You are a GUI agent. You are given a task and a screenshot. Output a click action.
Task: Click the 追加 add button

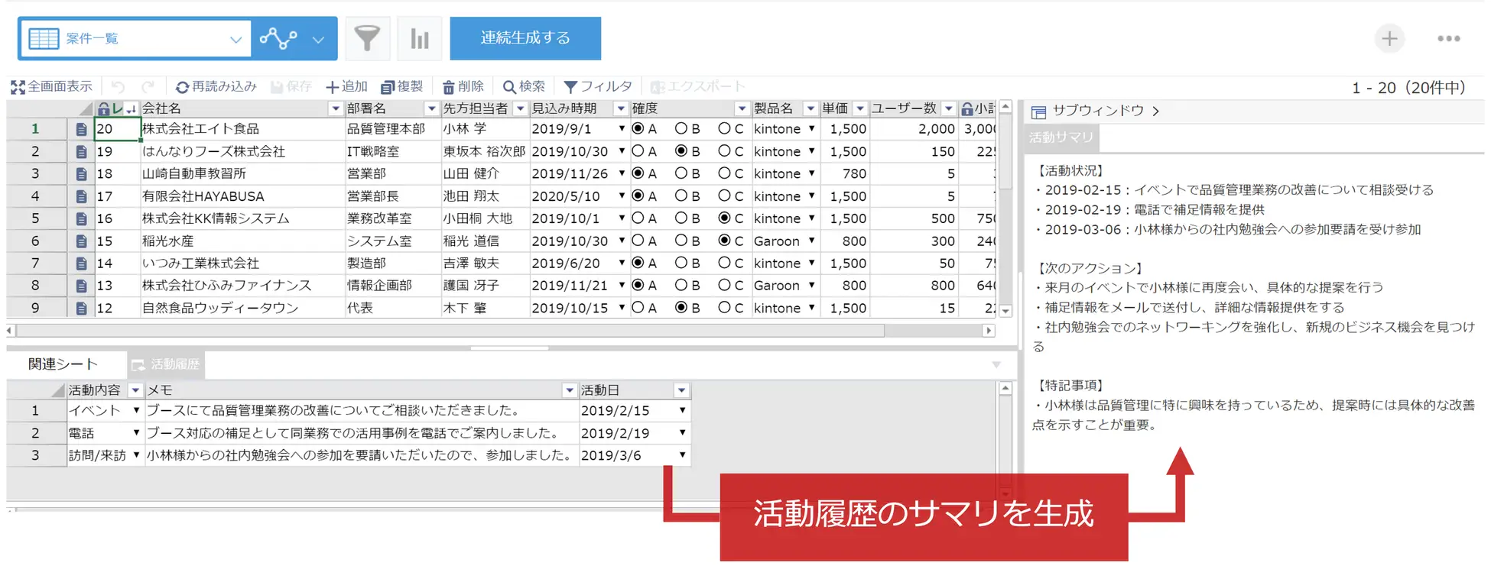[x=346, y=87]
